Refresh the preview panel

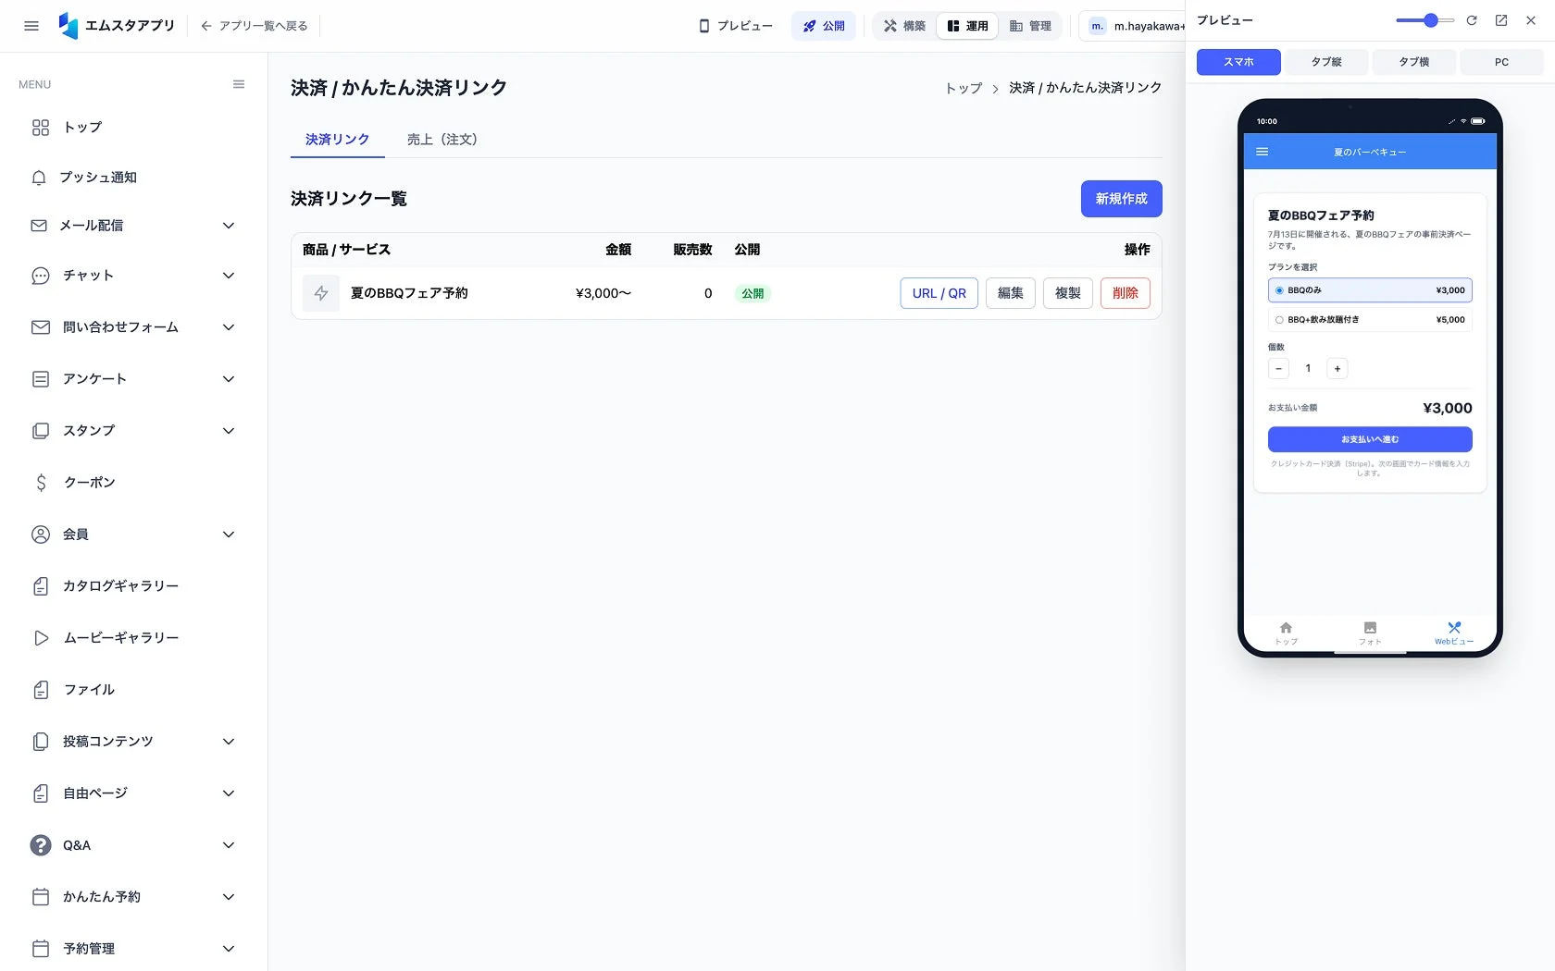(1472, 20)
